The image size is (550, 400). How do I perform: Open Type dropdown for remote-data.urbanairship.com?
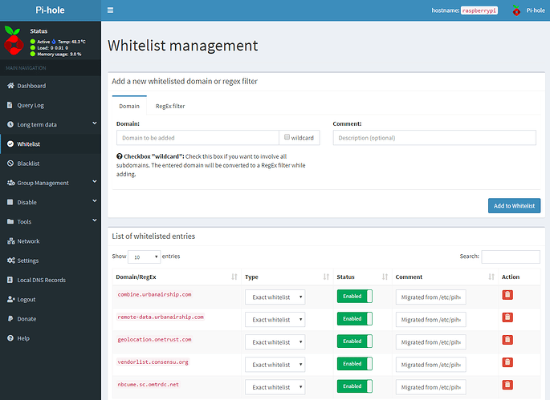click(275, 319)
